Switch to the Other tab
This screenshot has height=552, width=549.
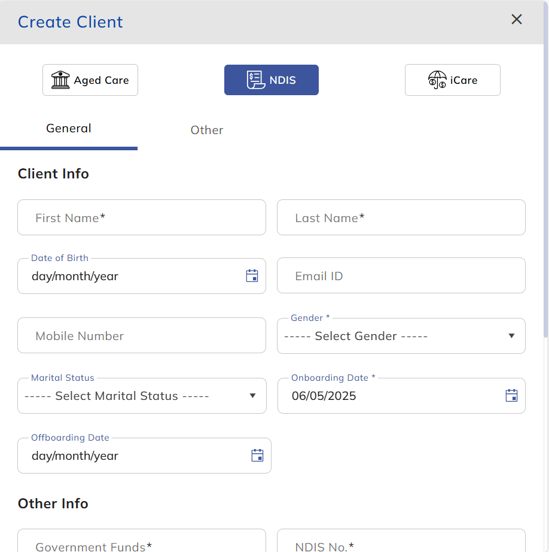[207, 130]
